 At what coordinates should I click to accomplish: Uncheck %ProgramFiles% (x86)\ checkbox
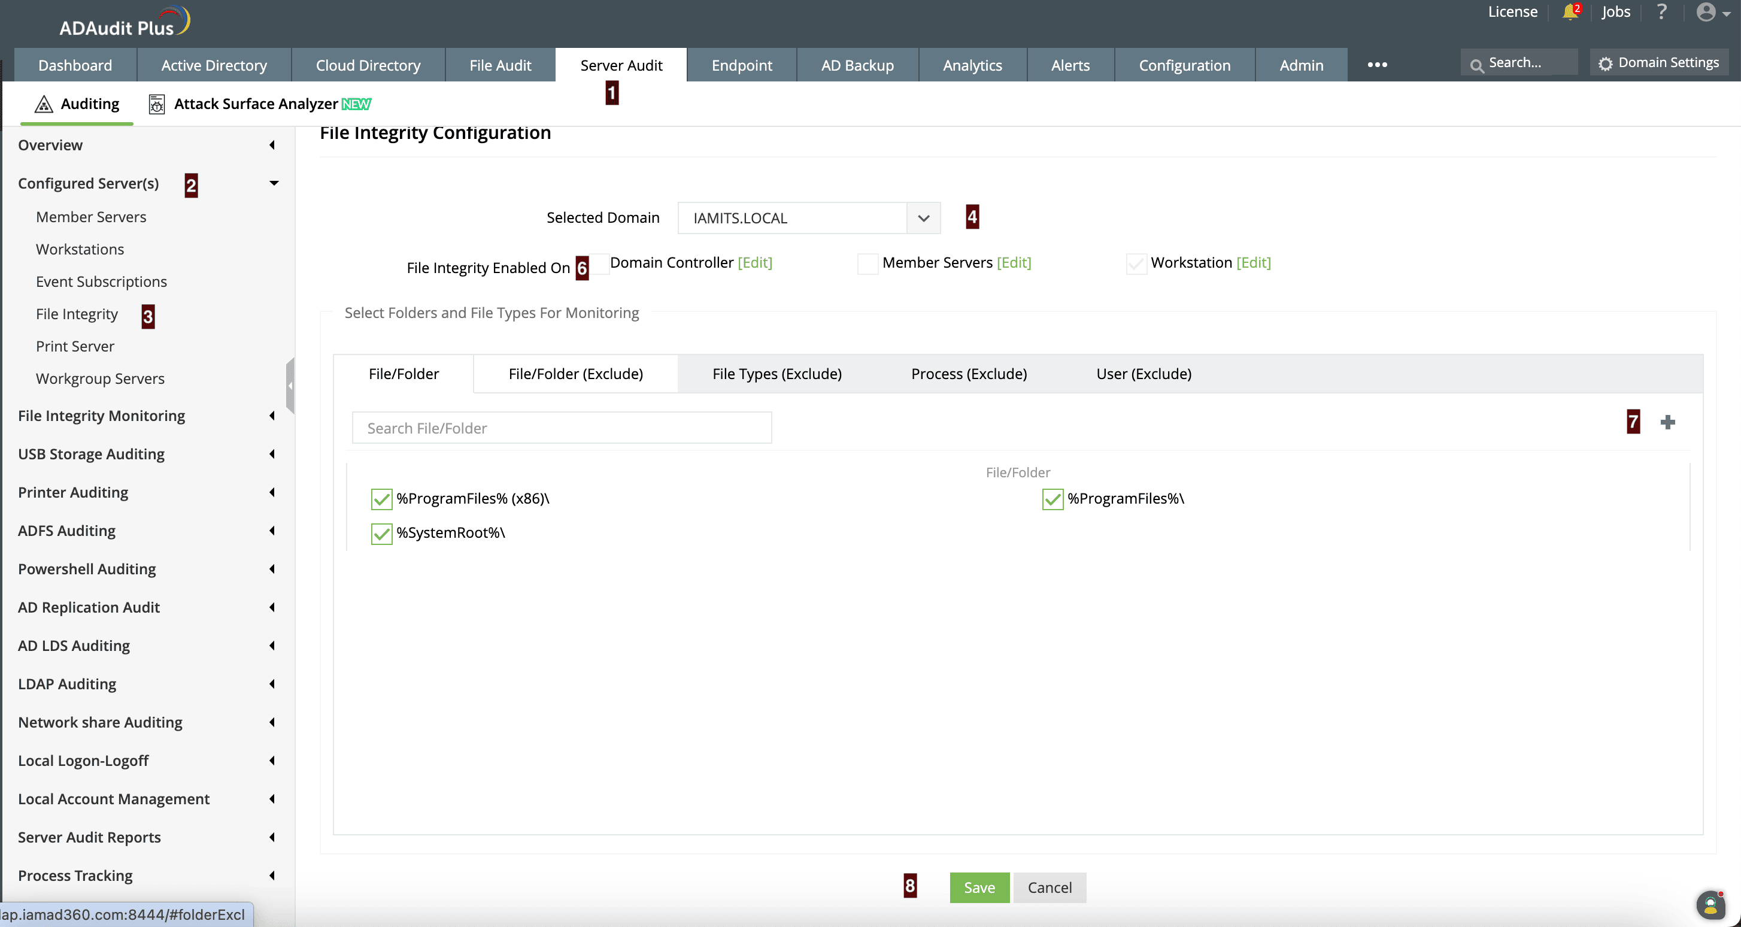[x=381, y=499]
